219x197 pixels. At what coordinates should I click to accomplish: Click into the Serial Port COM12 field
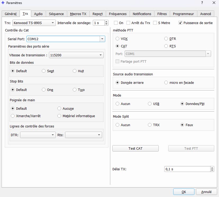pyautogui.click(x=63, y=39)
